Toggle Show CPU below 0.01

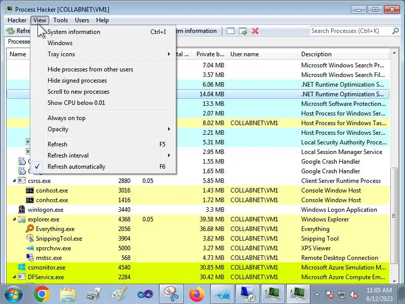103,103
